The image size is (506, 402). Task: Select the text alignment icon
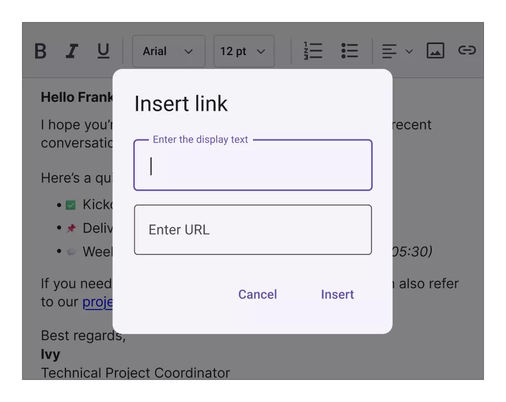388,51
